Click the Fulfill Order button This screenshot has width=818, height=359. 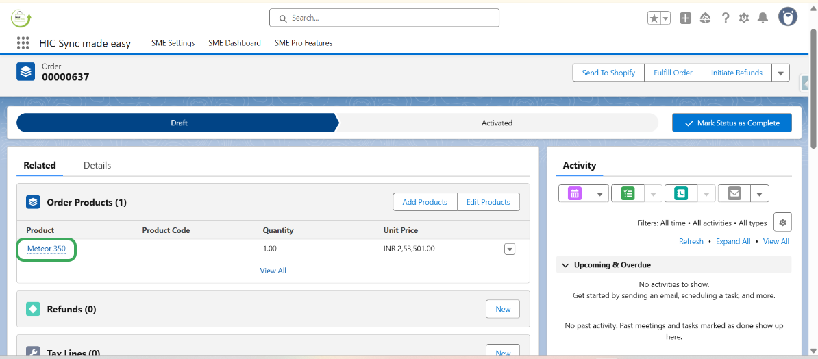tap(673, 73)
